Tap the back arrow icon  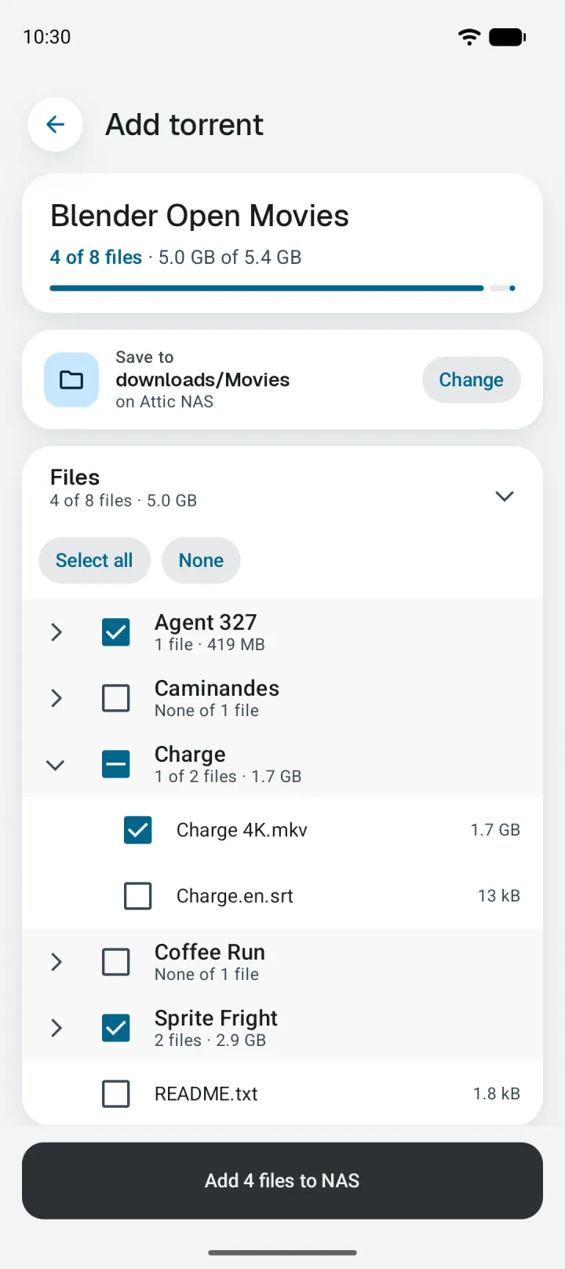point(55,124)
